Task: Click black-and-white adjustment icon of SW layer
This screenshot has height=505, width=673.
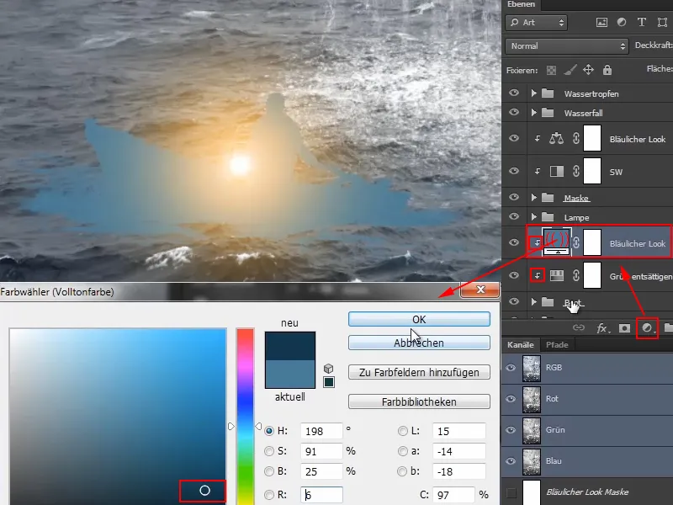Action: [x=557, y=172]
